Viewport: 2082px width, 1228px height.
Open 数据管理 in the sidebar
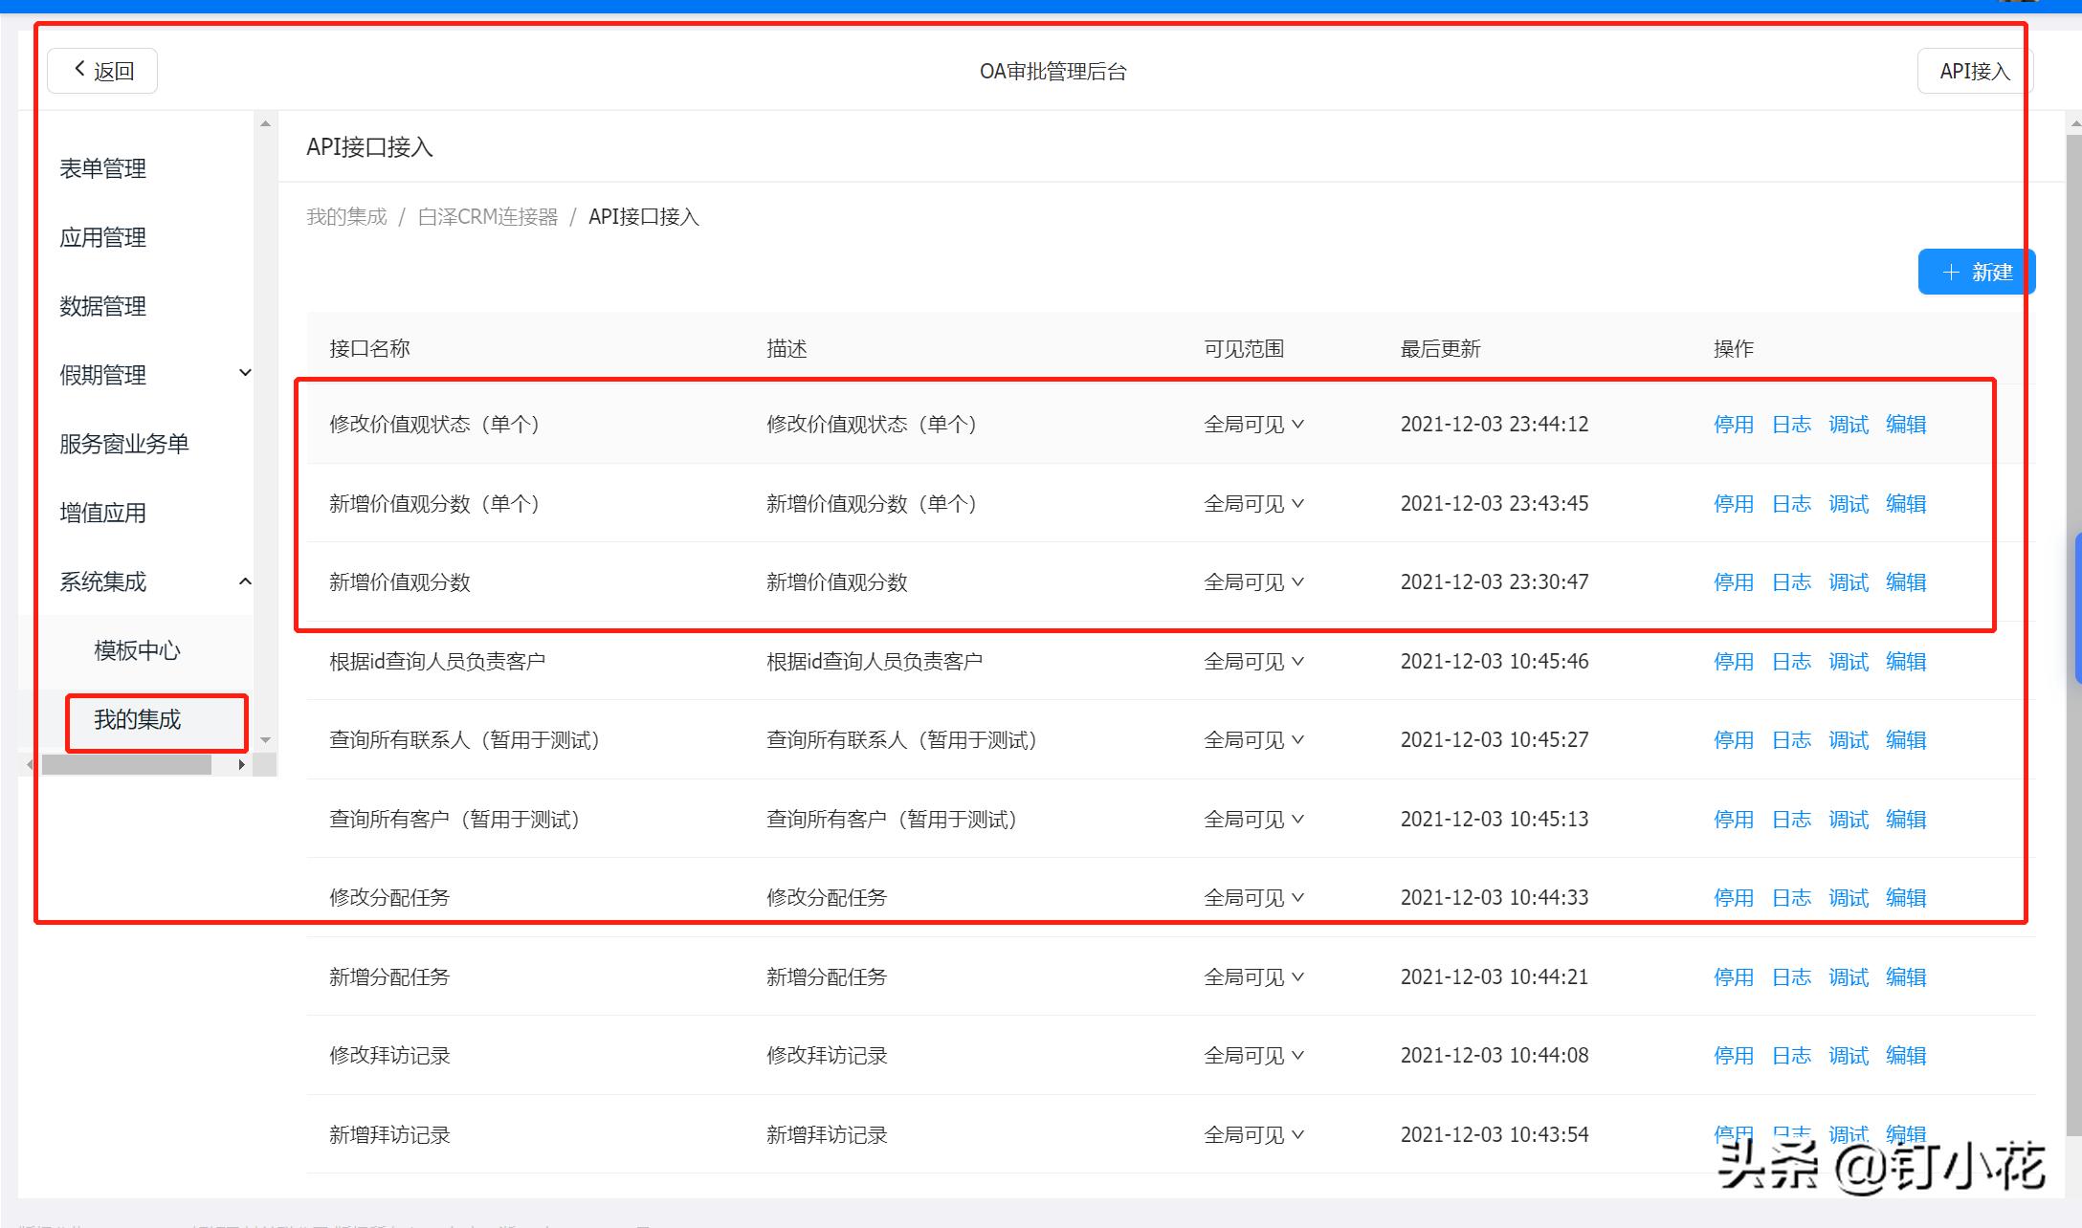coord(102,306)
